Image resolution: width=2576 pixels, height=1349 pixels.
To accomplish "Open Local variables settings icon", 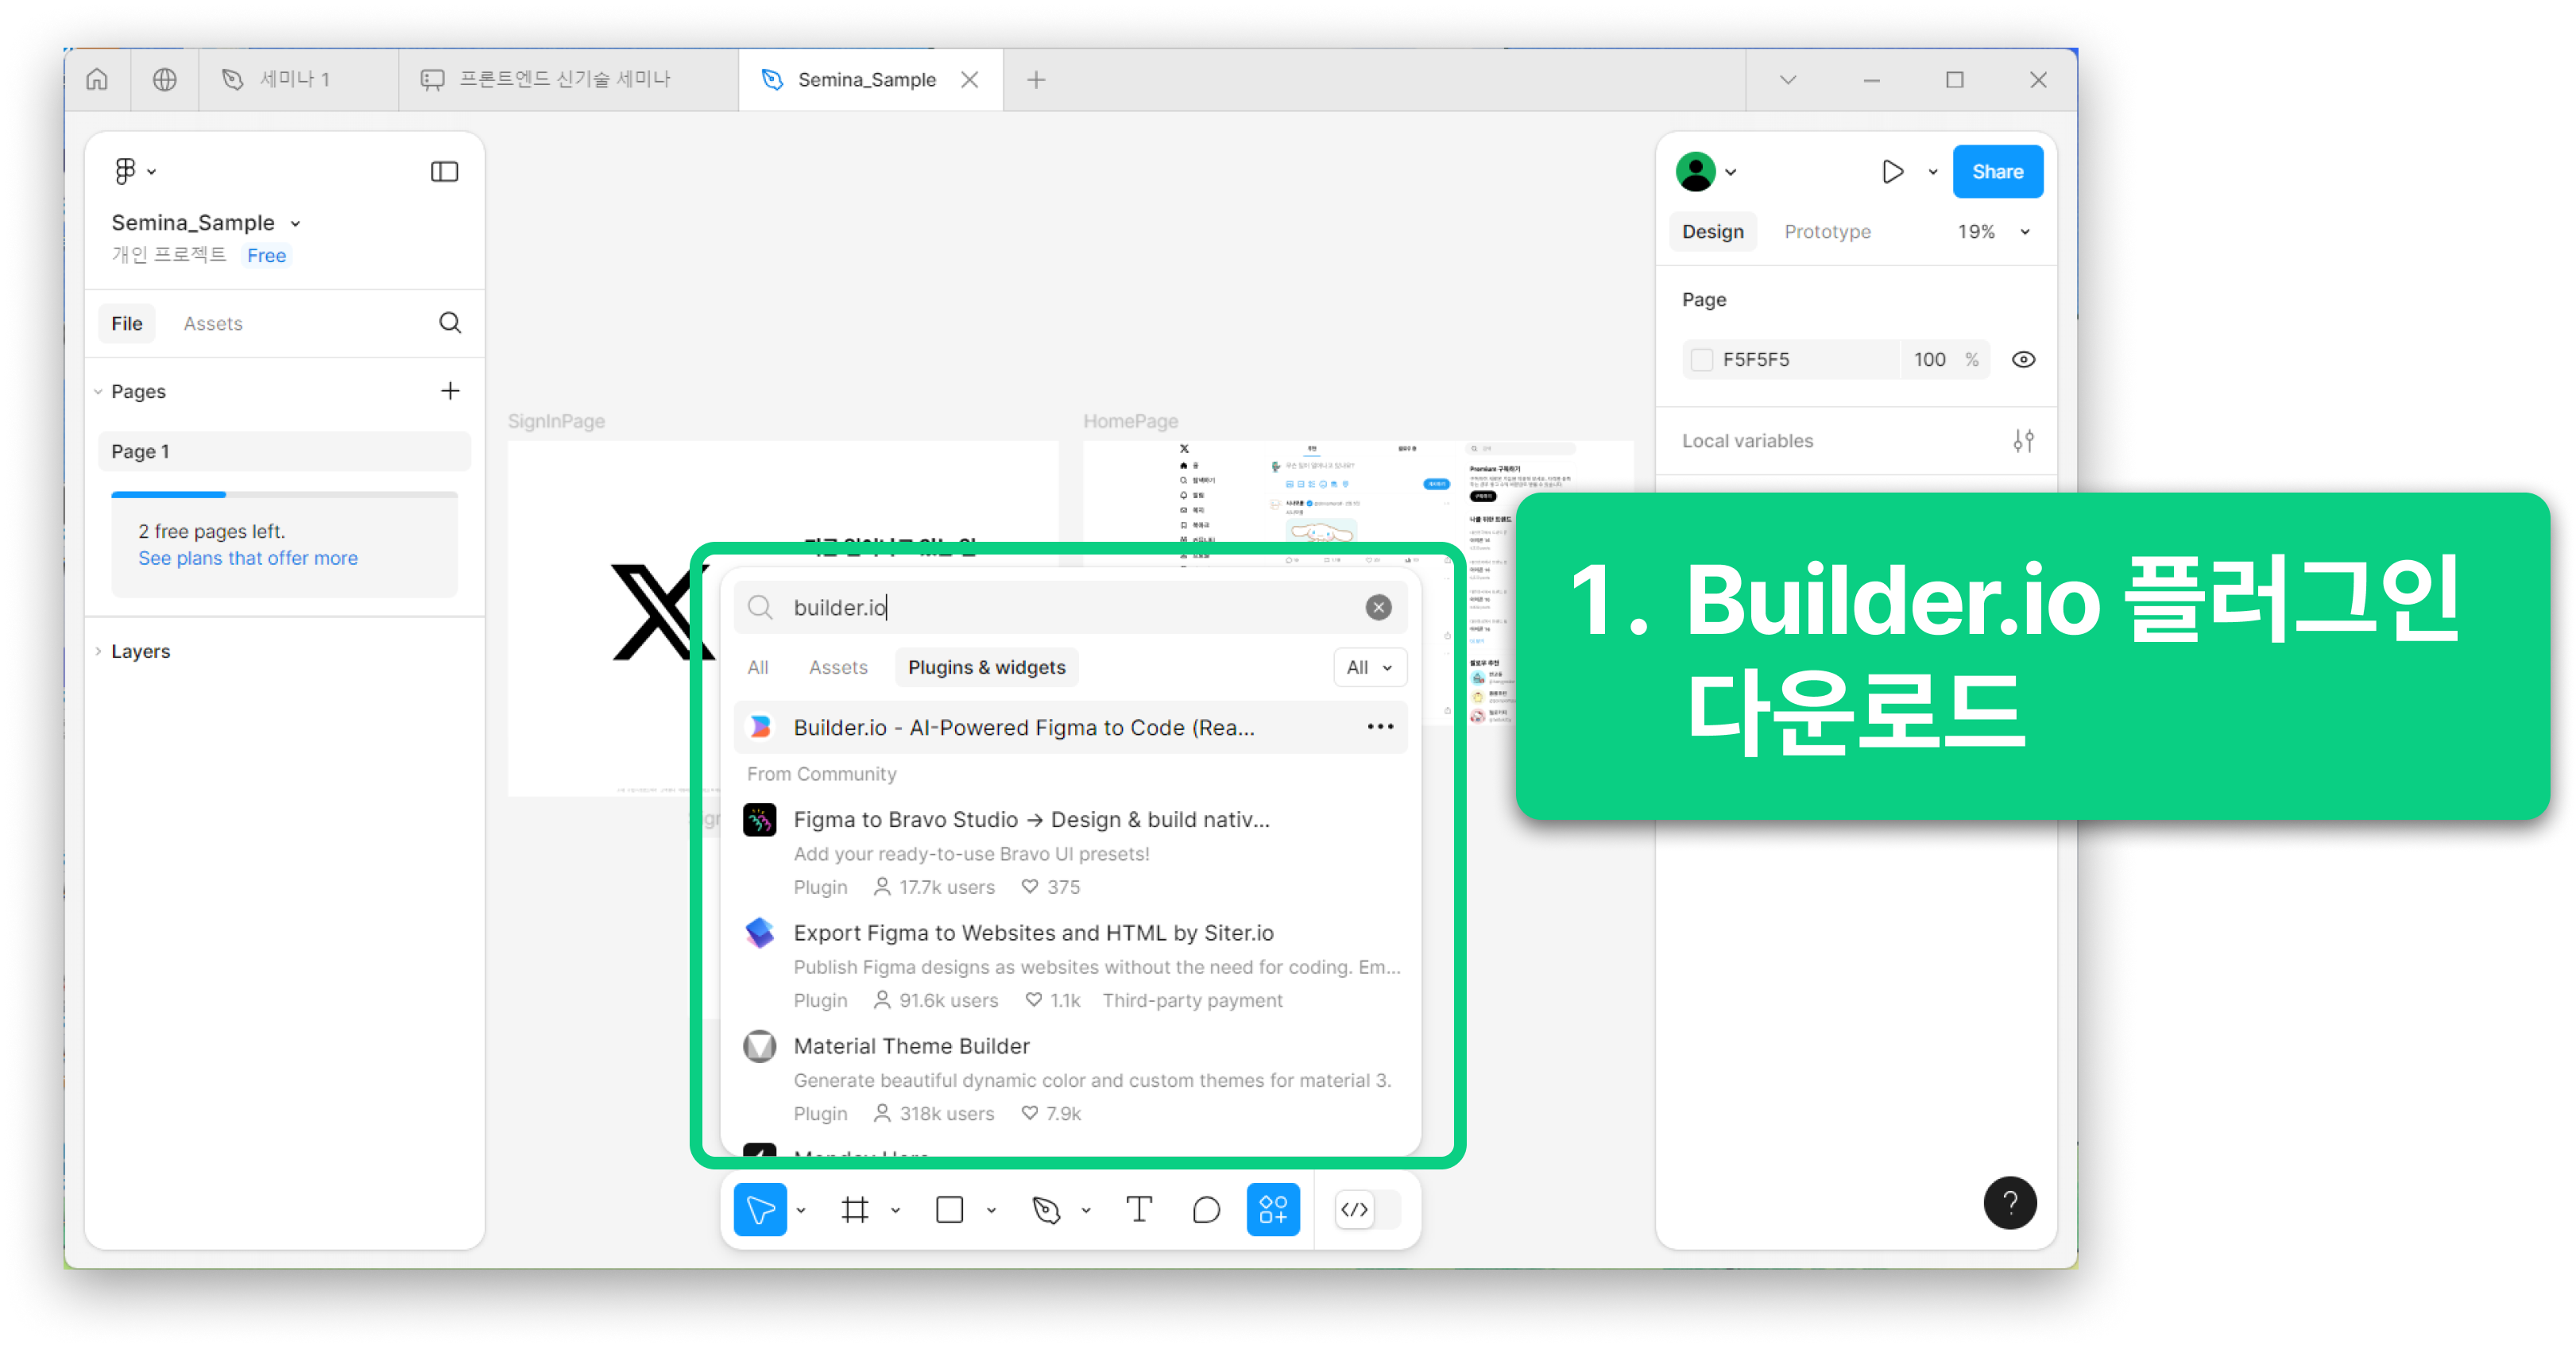I will 2023,440.
